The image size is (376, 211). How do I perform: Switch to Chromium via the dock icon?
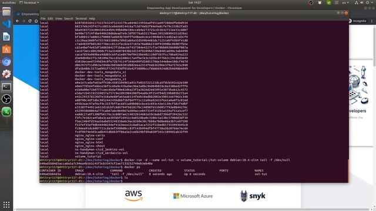pyautogui.click(x=6, y=62)
